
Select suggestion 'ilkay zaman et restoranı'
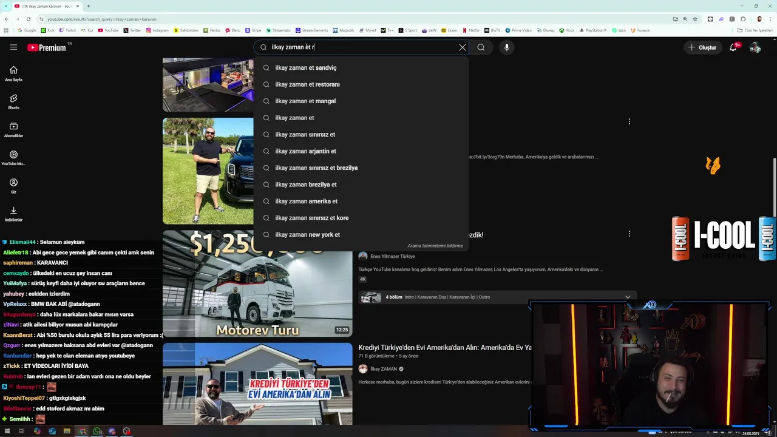(x=361, y=84)
